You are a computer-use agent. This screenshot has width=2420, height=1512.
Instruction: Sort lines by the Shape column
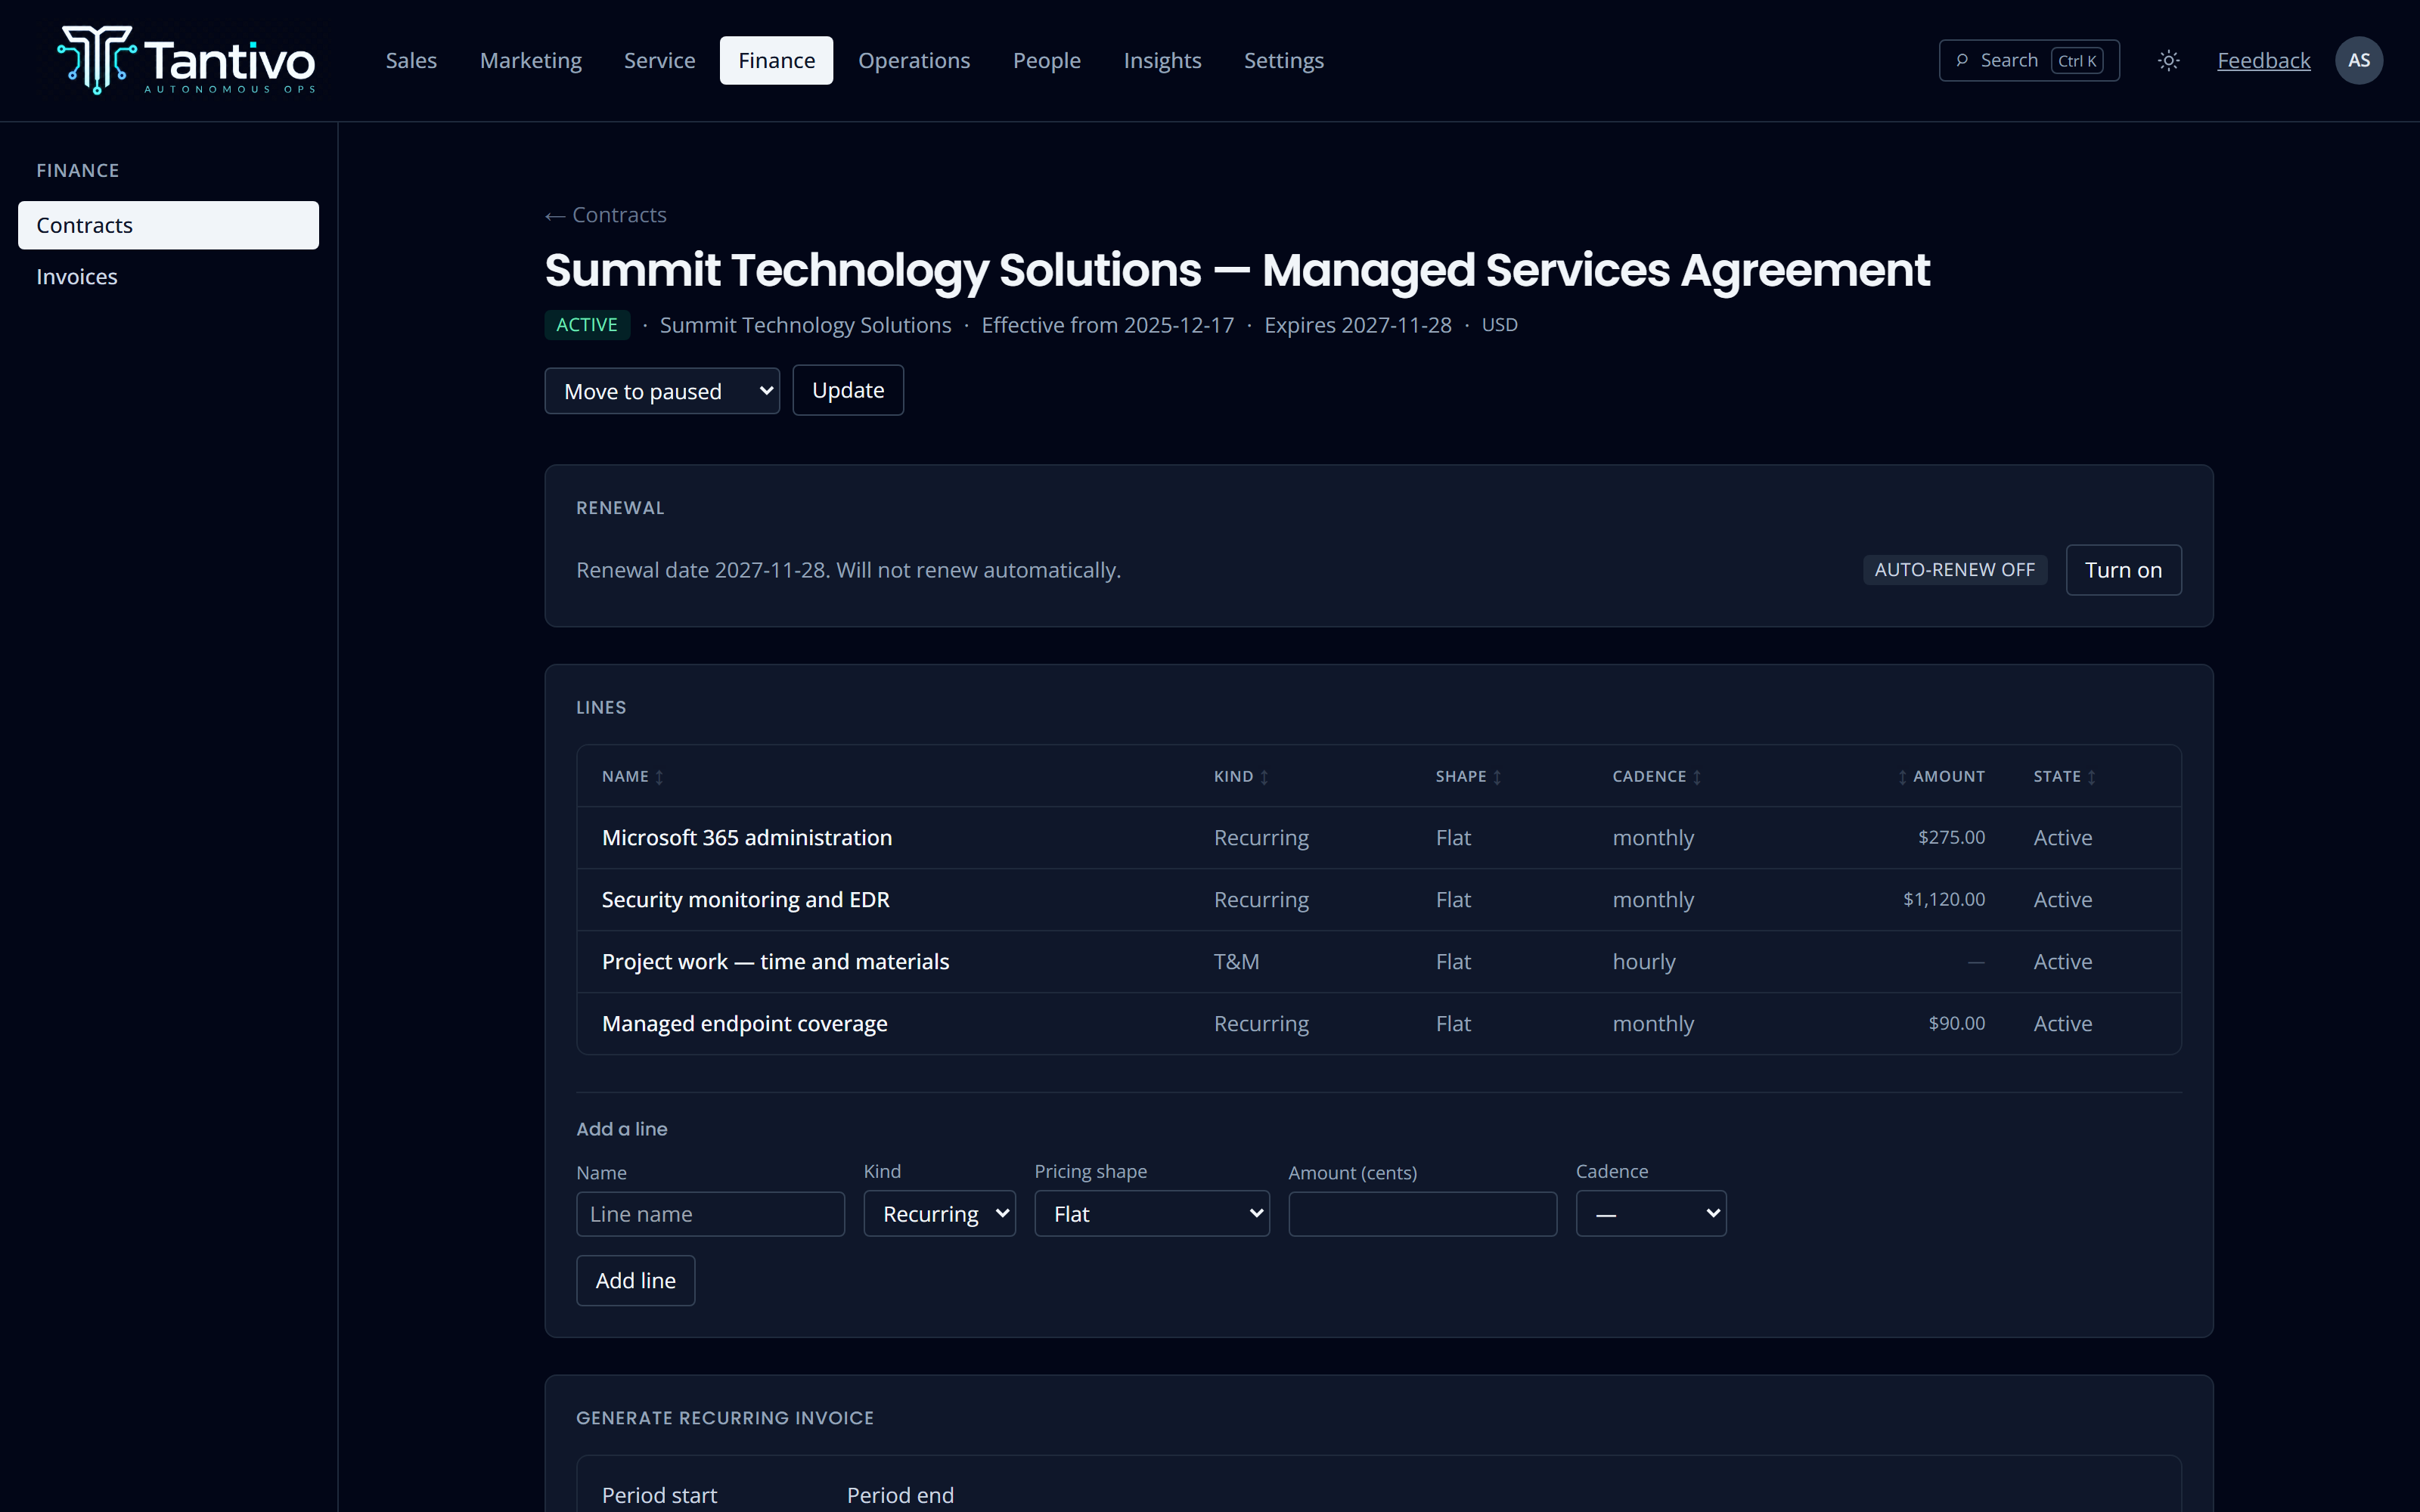1468,777
